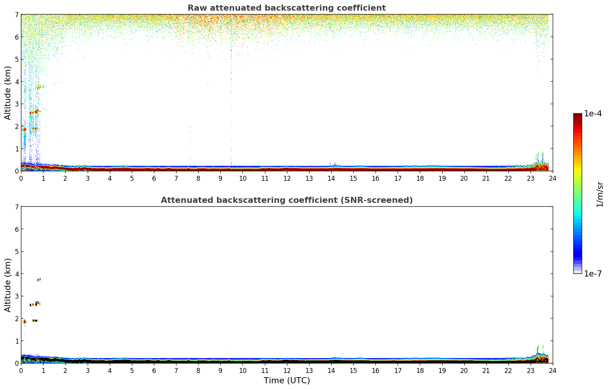Screen dimensions: 608x389
Task: Pick the deep blue band of colorbar
Action: [578, 252]
